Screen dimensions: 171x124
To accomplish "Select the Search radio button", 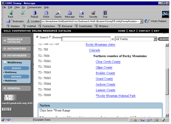I will [37, 37].
